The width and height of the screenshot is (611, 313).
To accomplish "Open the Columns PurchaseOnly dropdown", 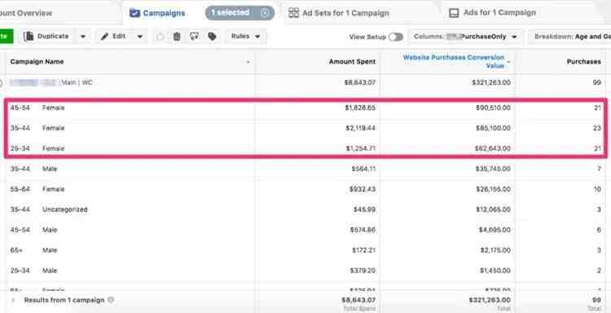I will coord(465,37).
